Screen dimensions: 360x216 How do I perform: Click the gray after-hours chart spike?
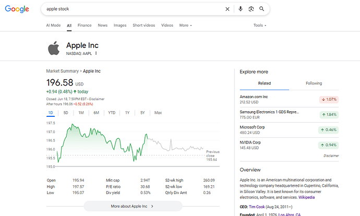click(x=171, y=139)
